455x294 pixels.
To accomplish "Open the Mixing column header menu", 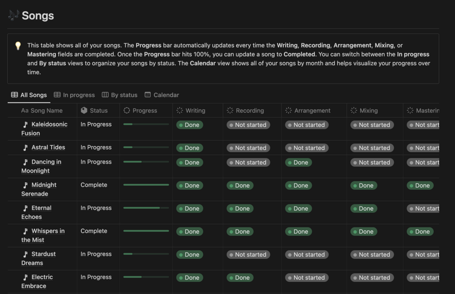I will point(374,110).
